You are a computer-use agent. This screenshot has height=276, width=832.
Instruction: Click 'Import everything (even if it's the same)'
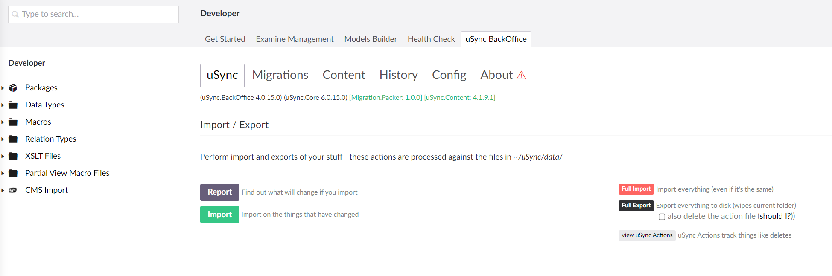(x=715, y=189)
